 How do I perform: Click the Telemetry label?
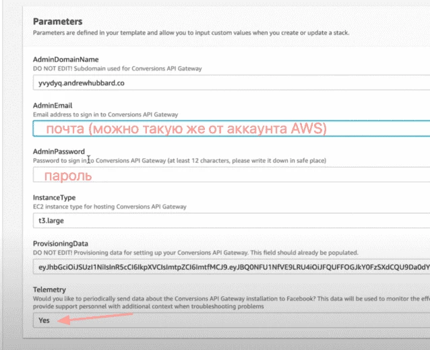click(x=49, y=289)
